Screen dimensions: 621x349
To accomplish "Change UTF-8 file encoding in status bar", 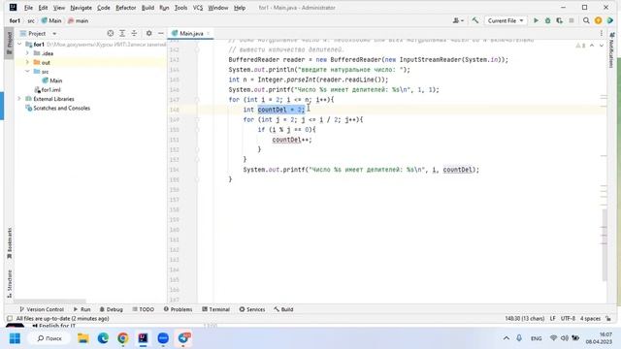I will pos(568,319).
